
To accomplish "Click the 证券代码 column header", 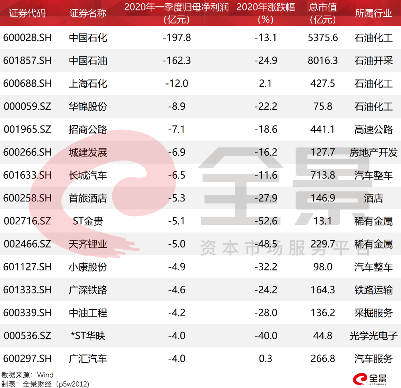I will [27, 13].
